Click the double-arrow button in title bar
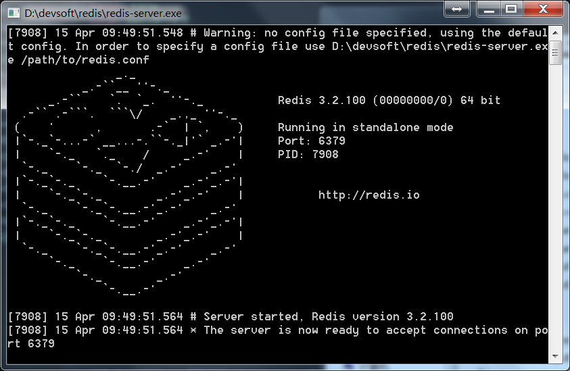Screen dimensions: 570x371 pyautogui.click(x=456, y=9)
